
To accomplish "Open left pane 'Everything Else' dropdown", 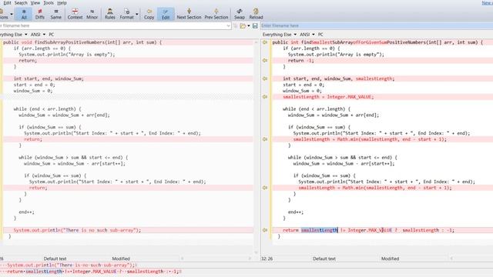I will point(13,35).
